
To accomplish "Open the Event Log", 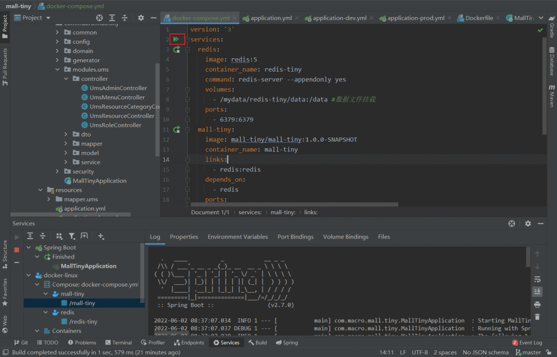I will coord(527,343).
